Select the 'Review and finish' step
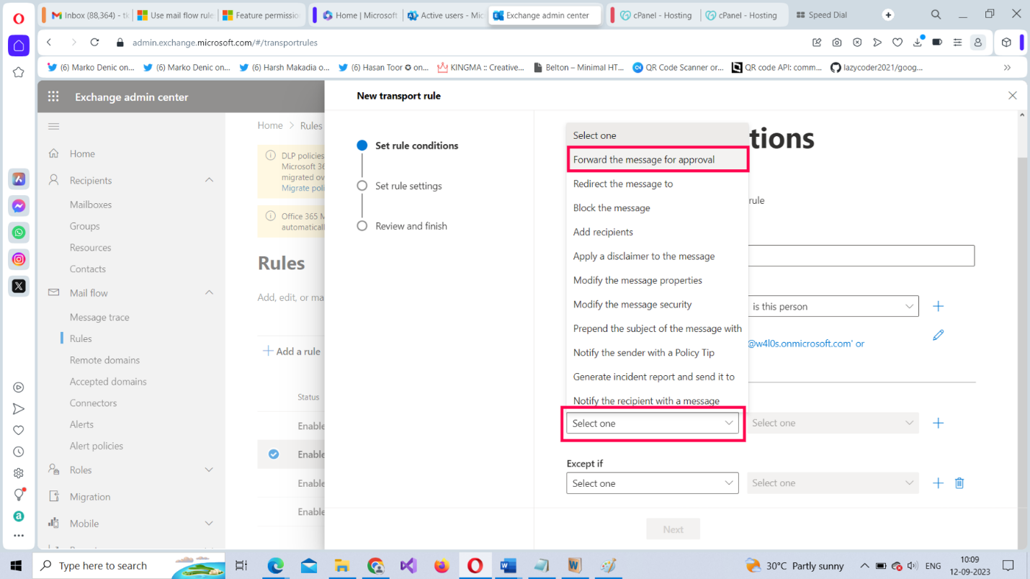This screenshot has height=579, width=1030. tap(411, 226)
